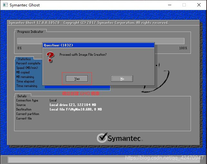Click the 'MB remaining' label
Viewport: 207px width, 164px height.
point(25,77)
